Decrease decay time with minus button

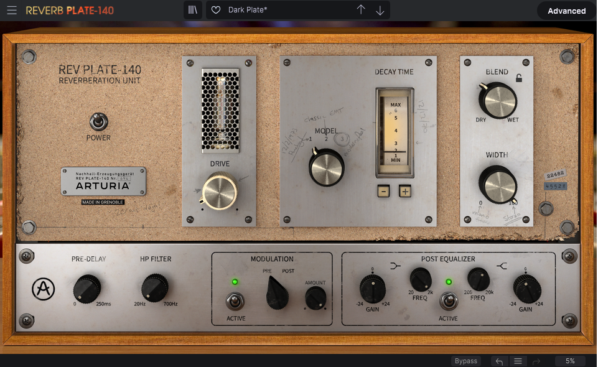[x=384, y=192]
